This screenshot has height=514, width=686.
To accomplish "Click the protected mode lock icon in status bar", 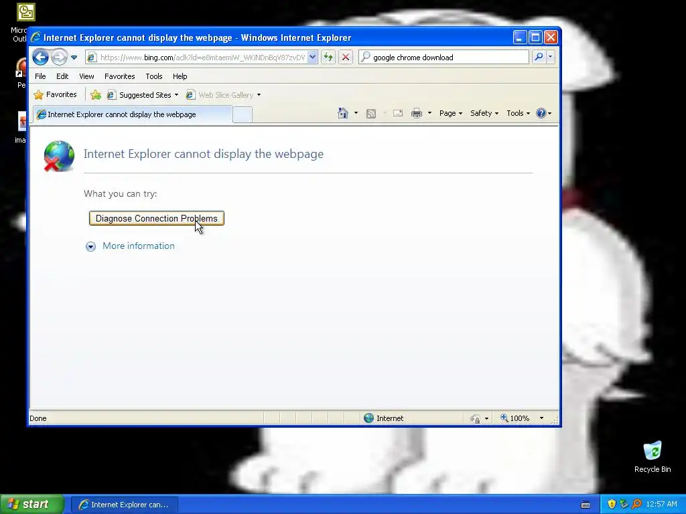I will point(475,419).
